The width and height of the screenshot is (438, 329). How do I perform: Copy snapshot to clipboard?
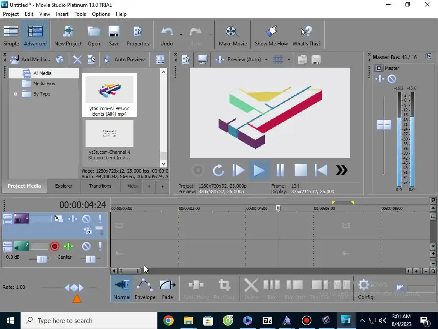(x=302, y=59)
